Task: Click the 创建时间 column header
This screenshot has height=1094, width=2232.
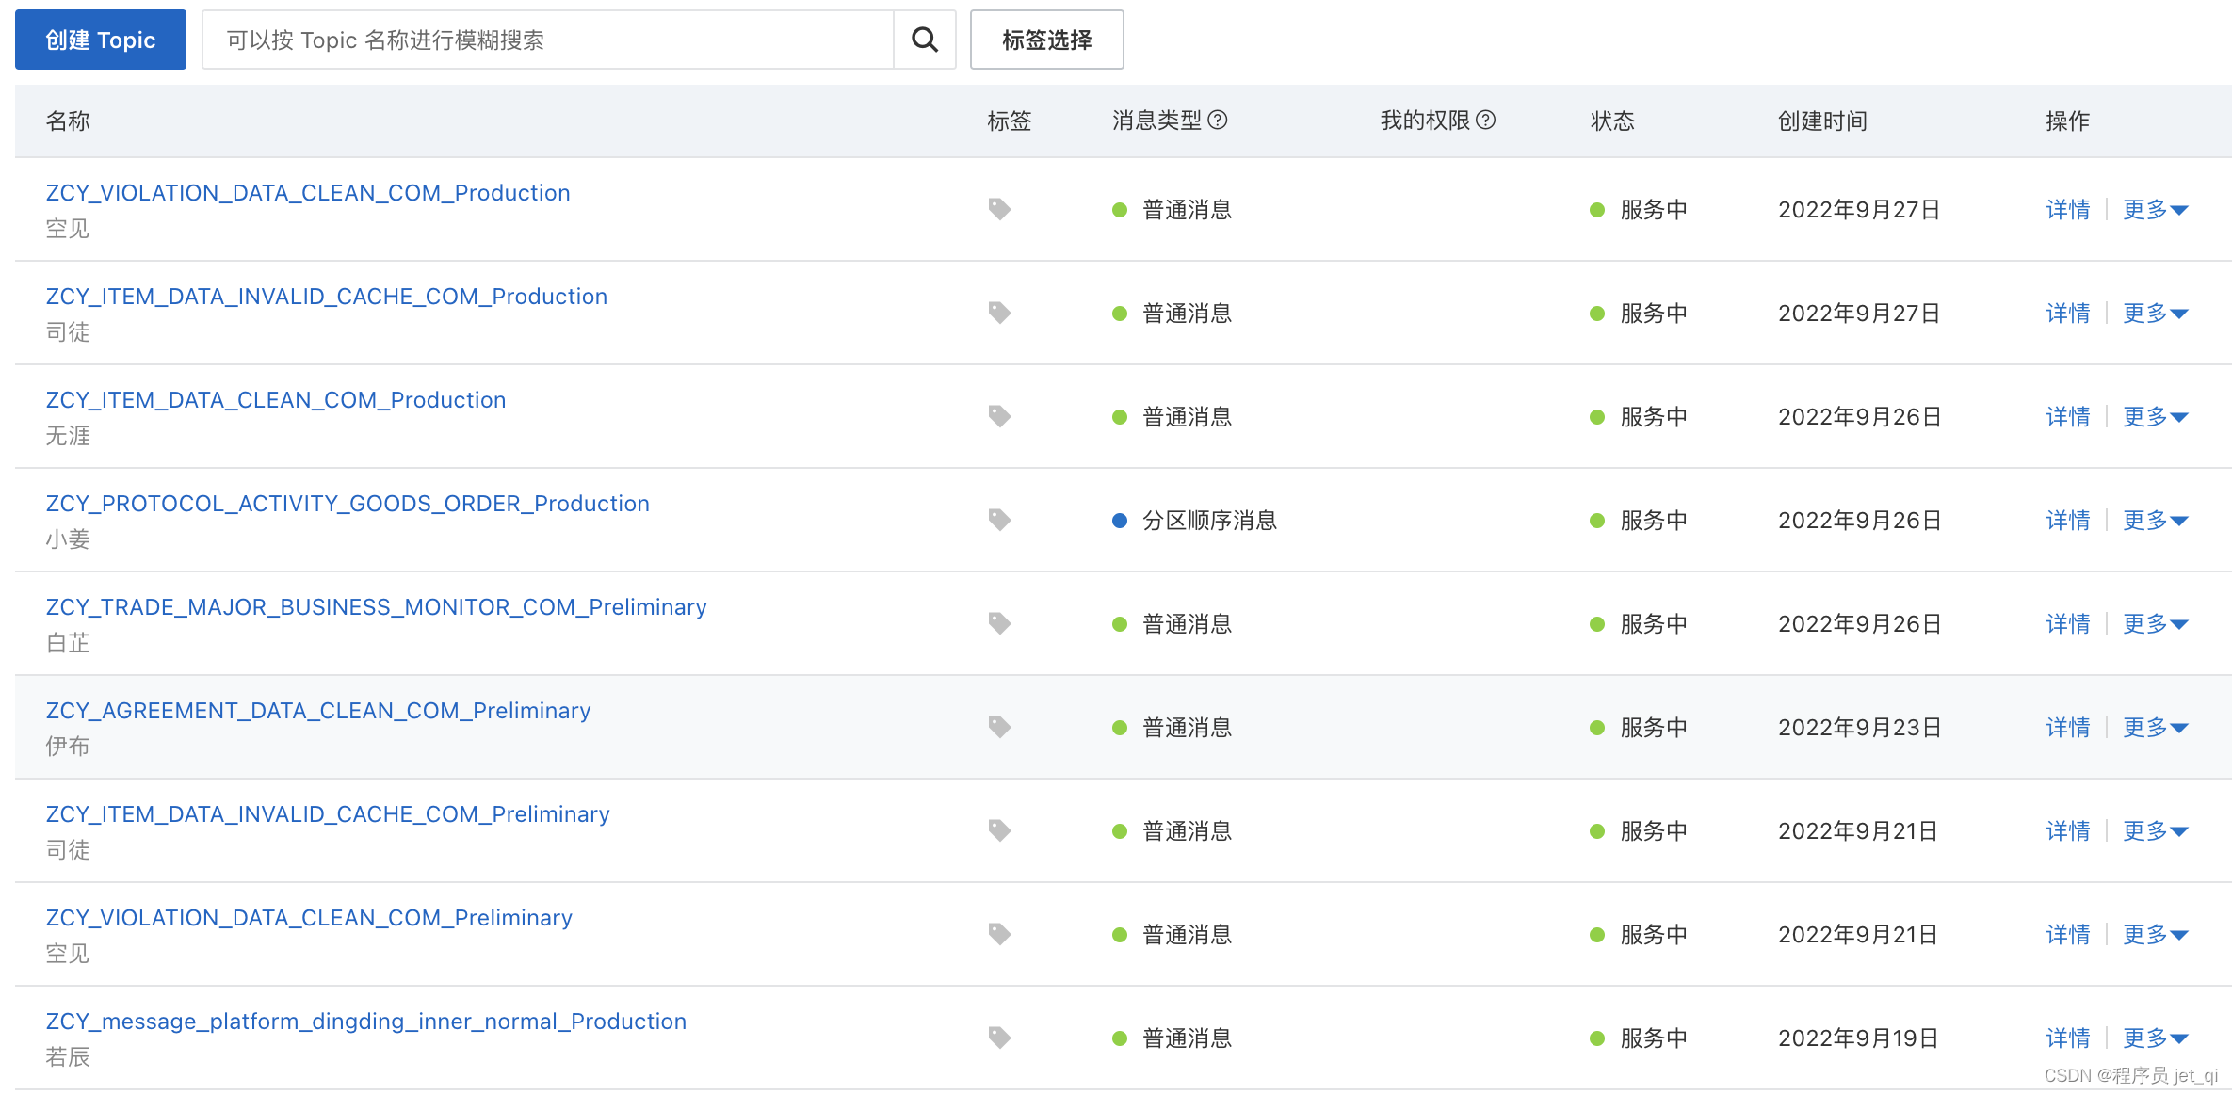Action: pyautogui.click(x=1822, y=121)
